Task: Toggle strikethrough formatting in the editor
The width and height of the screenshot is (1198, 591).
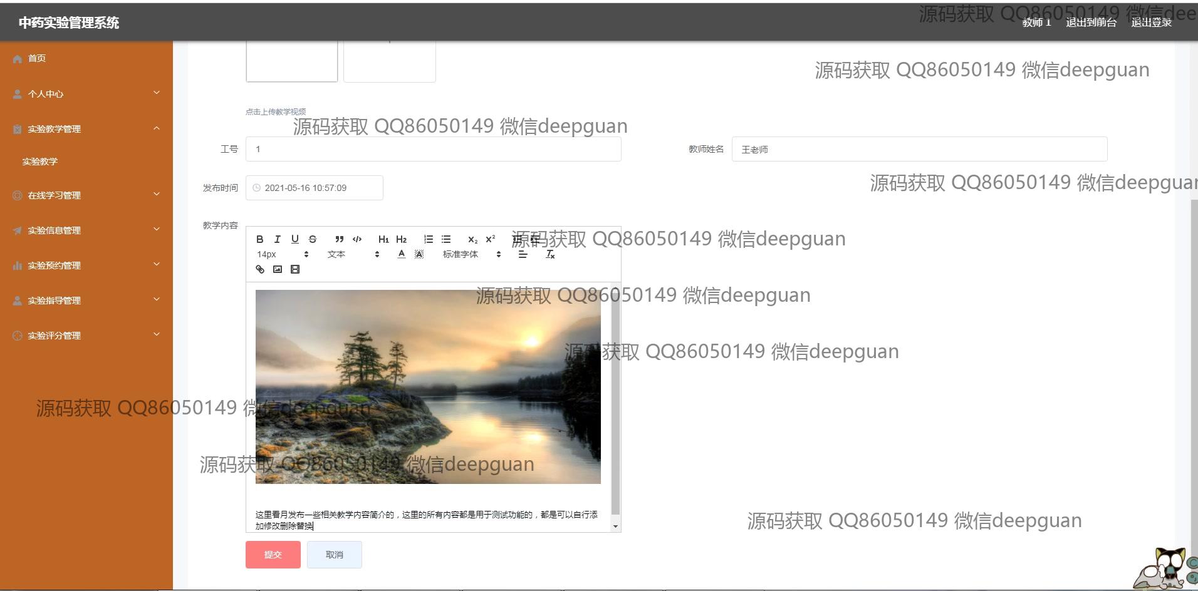Action: point(313,239)
